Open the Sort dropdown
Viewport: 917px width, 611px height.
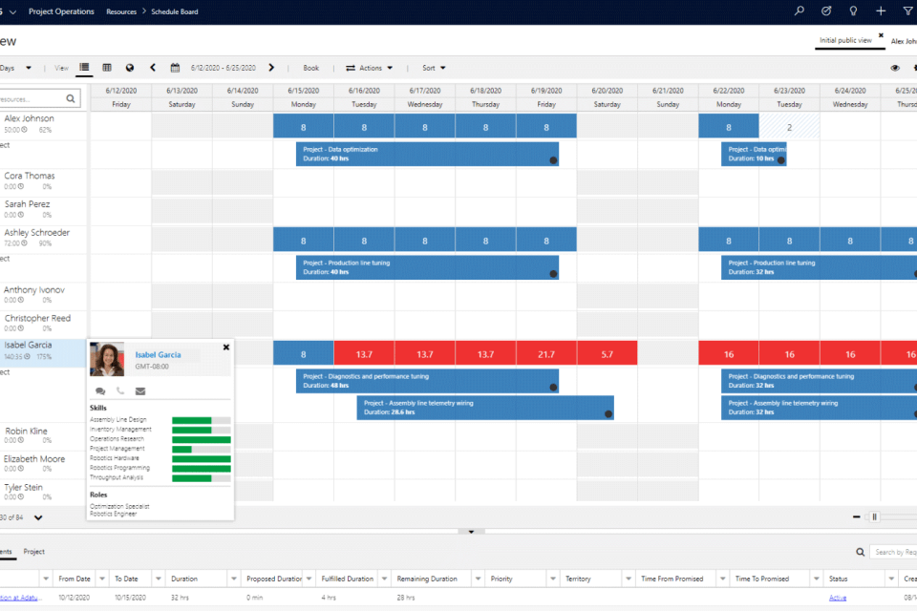click(x=434, y=68)
